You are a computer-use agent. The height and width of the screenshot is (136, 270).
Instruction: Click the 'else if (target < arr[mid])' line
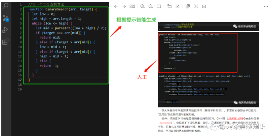point(66,52)
